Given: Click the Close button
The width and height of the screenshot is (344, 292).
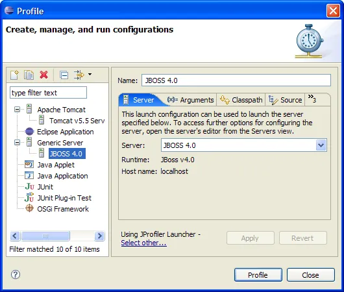Looking at the screenshot, I should 311,275.
